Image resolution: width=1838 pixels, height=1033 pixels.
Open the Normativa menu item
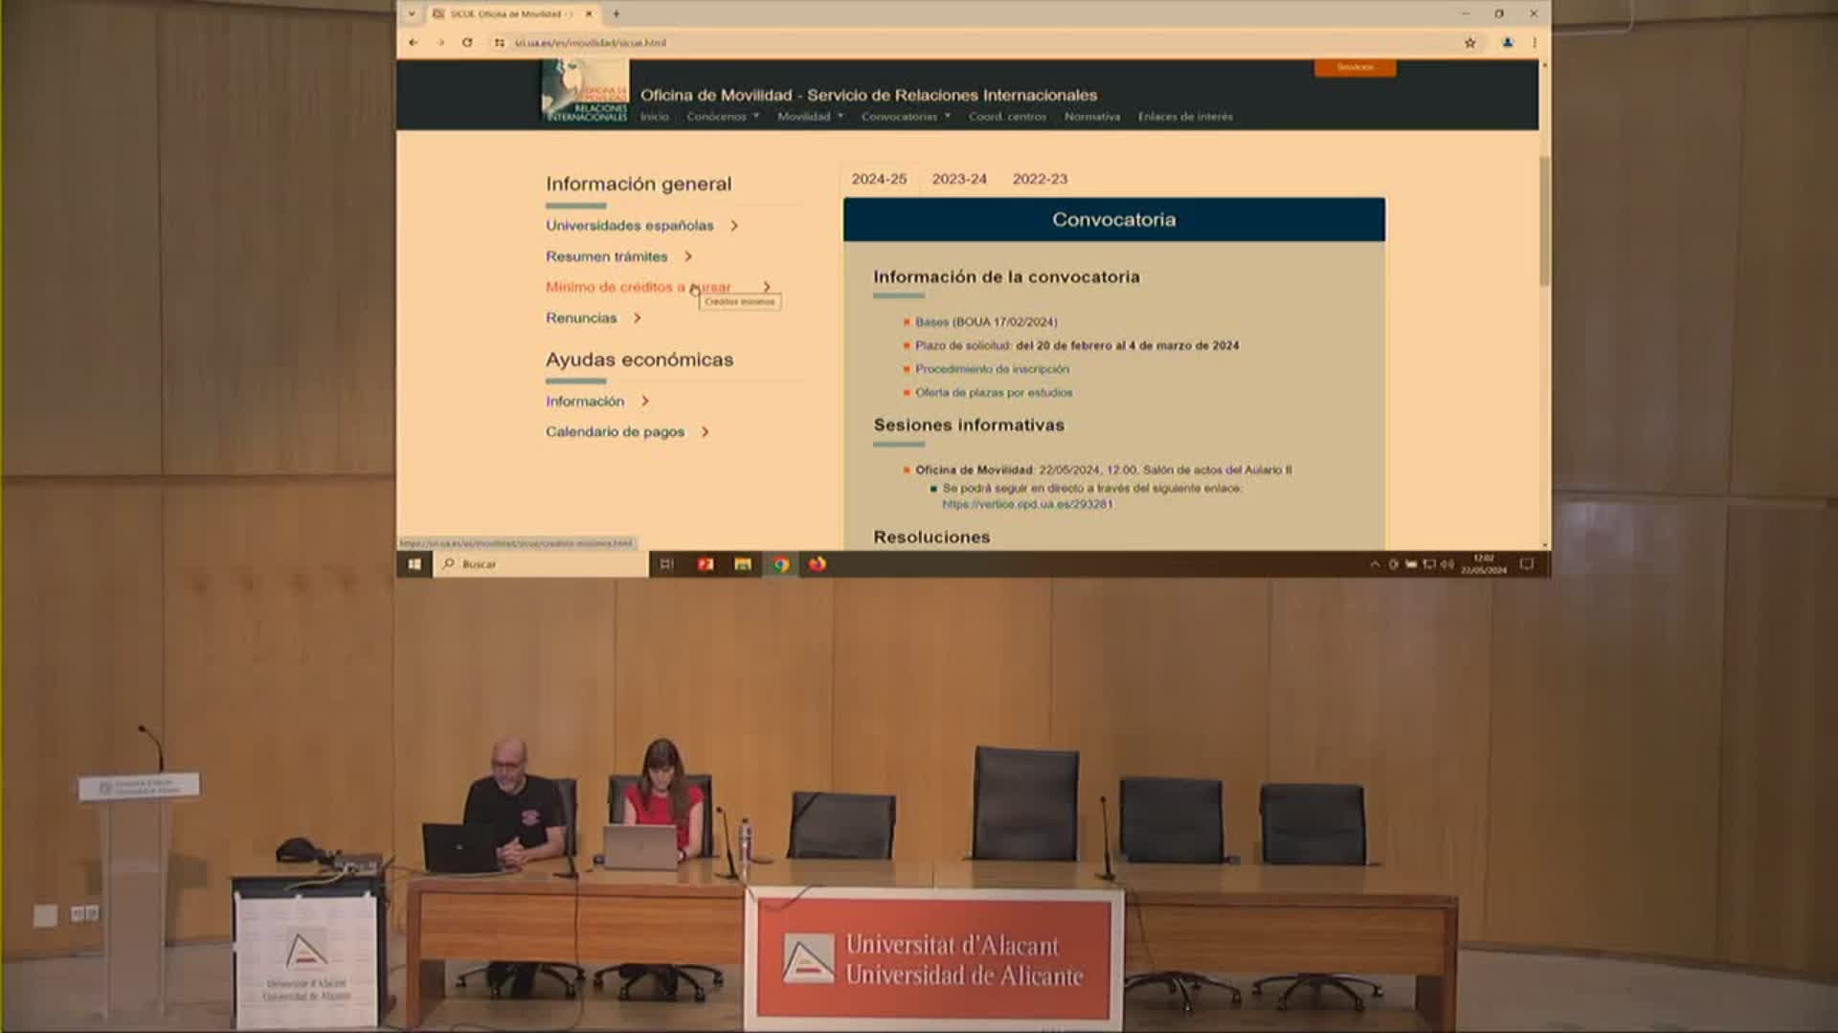point(1092,117)
